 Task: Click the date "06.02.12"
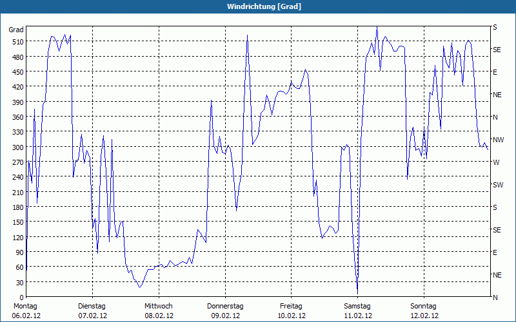click(x=26, y=316)
